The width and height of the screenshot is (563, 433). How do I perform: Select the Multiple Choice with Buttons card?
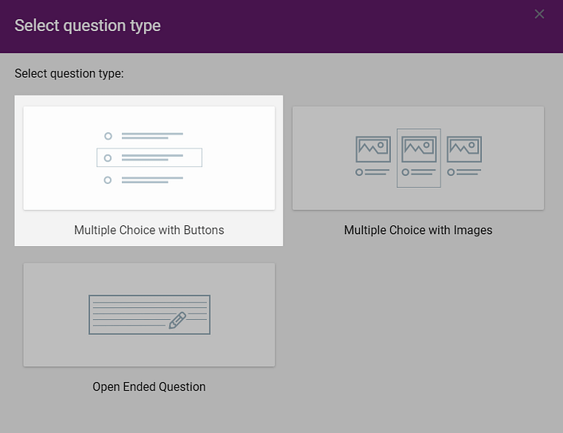click(x=149, y=158)
